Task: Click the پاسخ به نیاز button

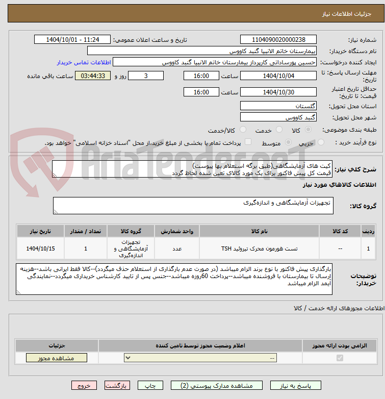Action: (x=295, y=386)
